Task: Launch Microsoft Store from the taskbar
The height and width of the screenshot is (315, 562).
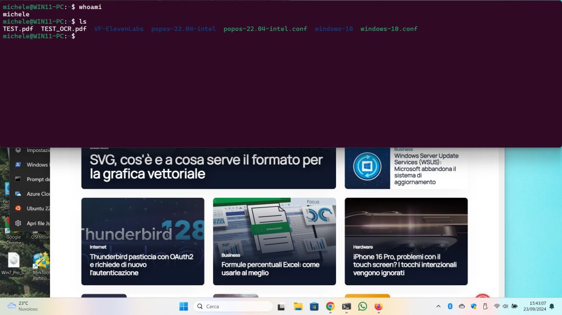Action: pos(314,307)
